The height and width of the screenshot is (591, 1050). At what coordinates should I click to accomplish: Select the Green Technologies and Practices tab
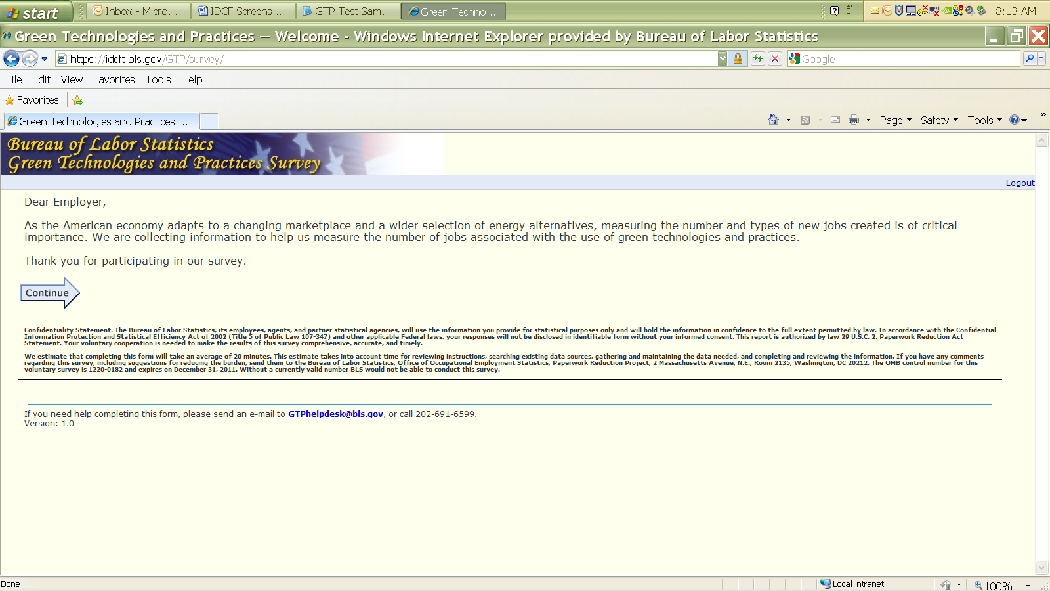[102, 121]
